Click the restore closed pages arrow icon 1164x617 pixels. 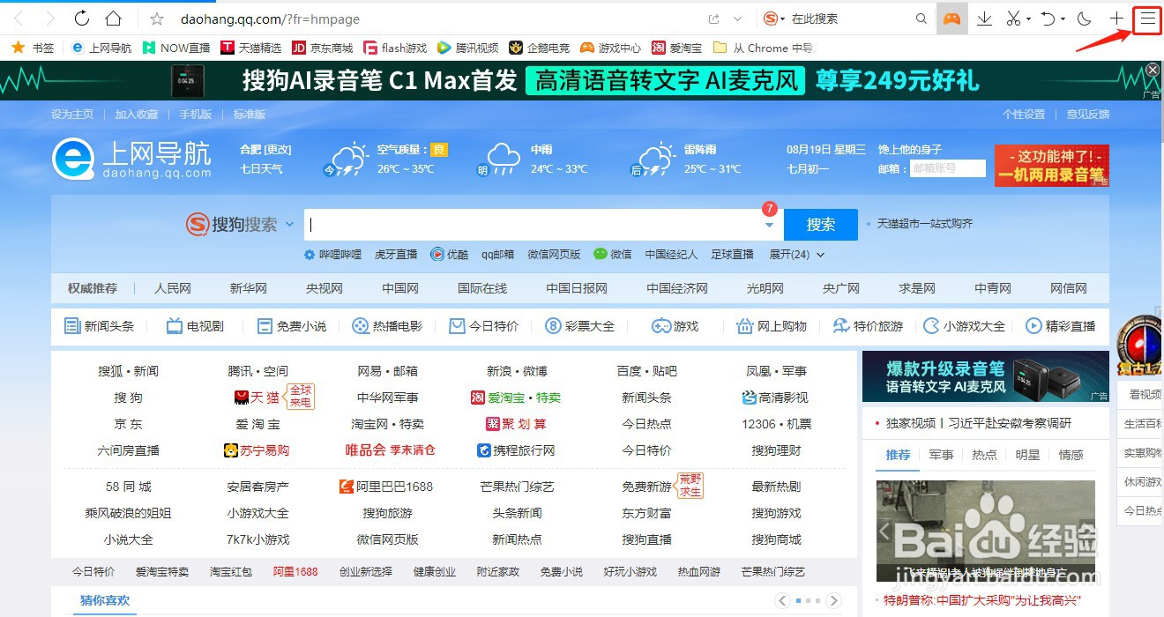coord(1048,19)
